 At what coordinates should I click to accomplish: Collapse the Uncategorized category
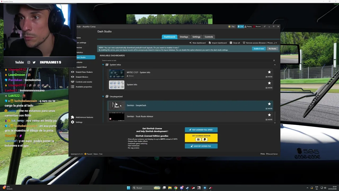[x=103, y=97]
